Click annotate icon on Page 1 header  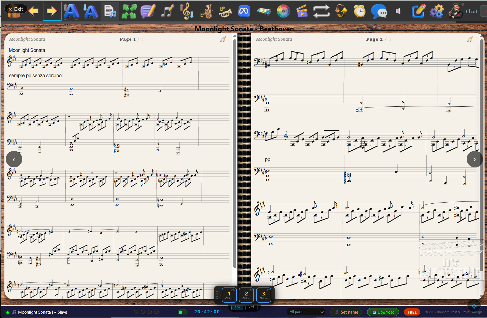click(x=223, y=39)
